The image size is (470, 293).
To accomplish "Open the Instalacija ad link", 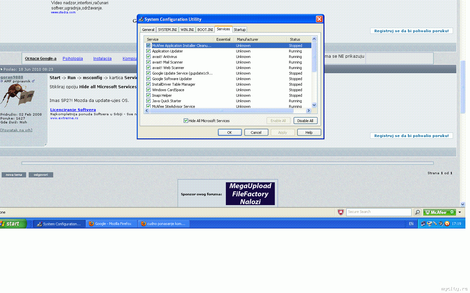I will (102, 59).
